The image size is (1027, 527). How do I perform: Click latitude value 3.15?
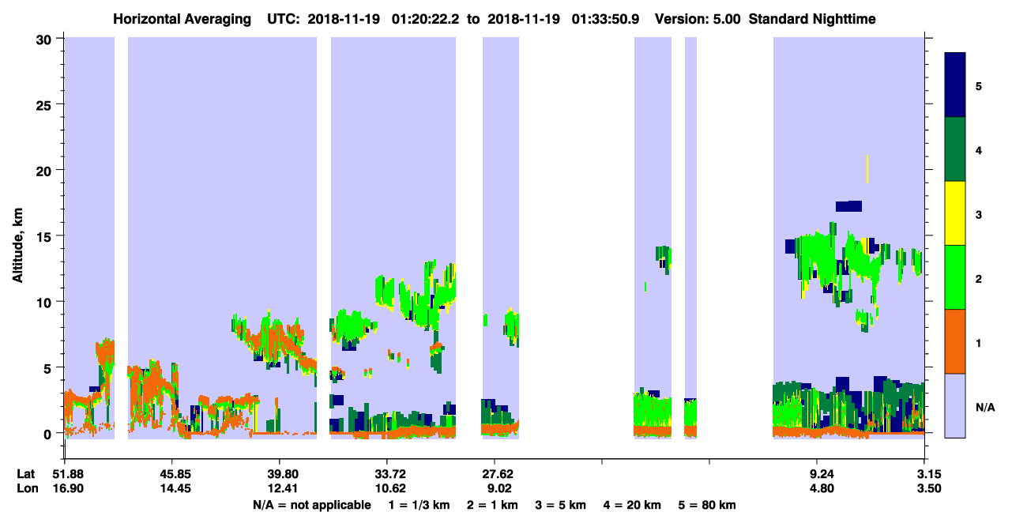point(927,474)
